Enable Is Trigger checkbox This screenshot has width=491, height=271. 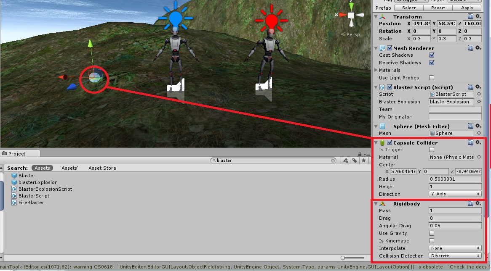(432, 150)
